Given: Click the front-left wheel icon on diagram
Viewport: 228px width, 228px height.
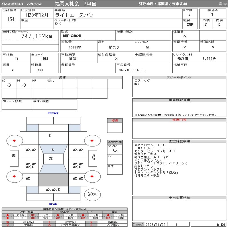Looking at the screenshot, I should (x=15, y=141).
